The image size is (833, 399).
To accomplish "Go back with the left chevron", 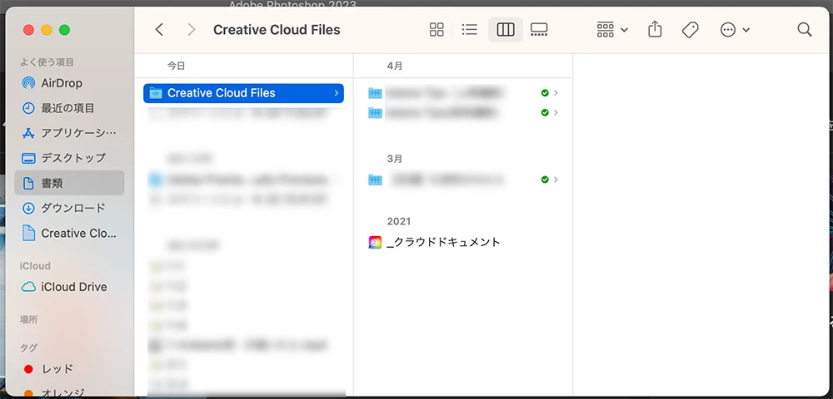I will point(159,30).
